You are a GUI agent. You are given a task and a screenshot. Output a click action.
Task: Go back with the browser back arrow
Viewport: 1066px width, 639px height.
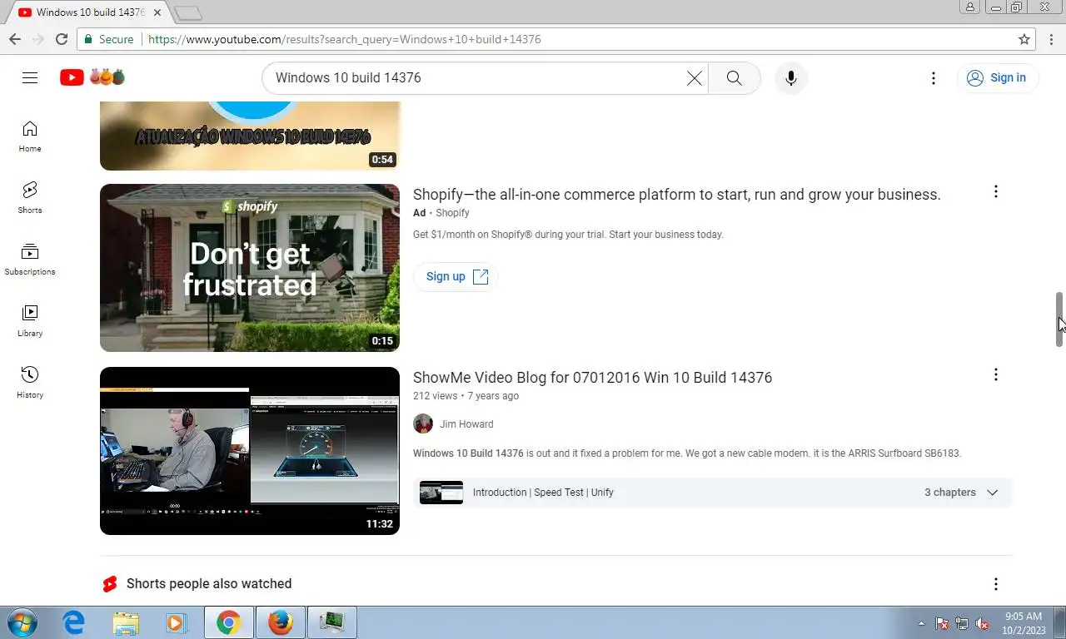point(15,39)
